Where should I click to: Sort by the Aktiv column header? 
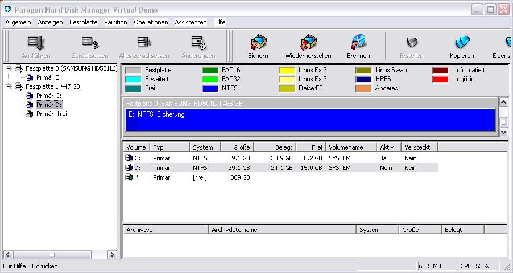point(389,147)
